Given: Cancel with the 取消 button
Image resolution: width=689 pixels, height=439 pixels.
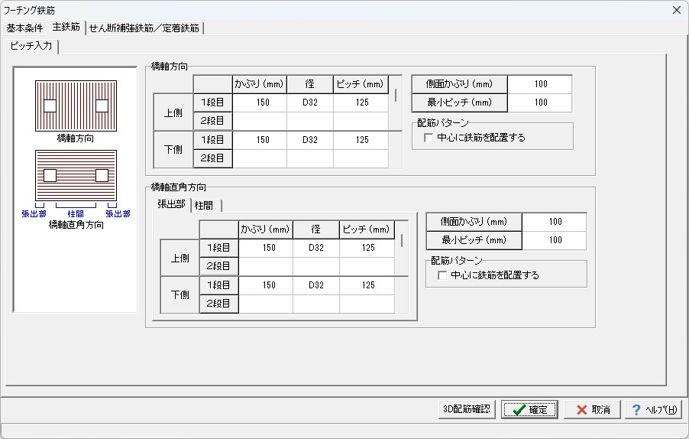Looking at the screenshot, I should pos(592,409).
